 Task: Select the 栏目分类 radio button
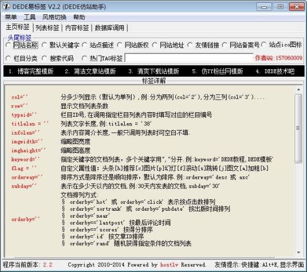(22, 58)
